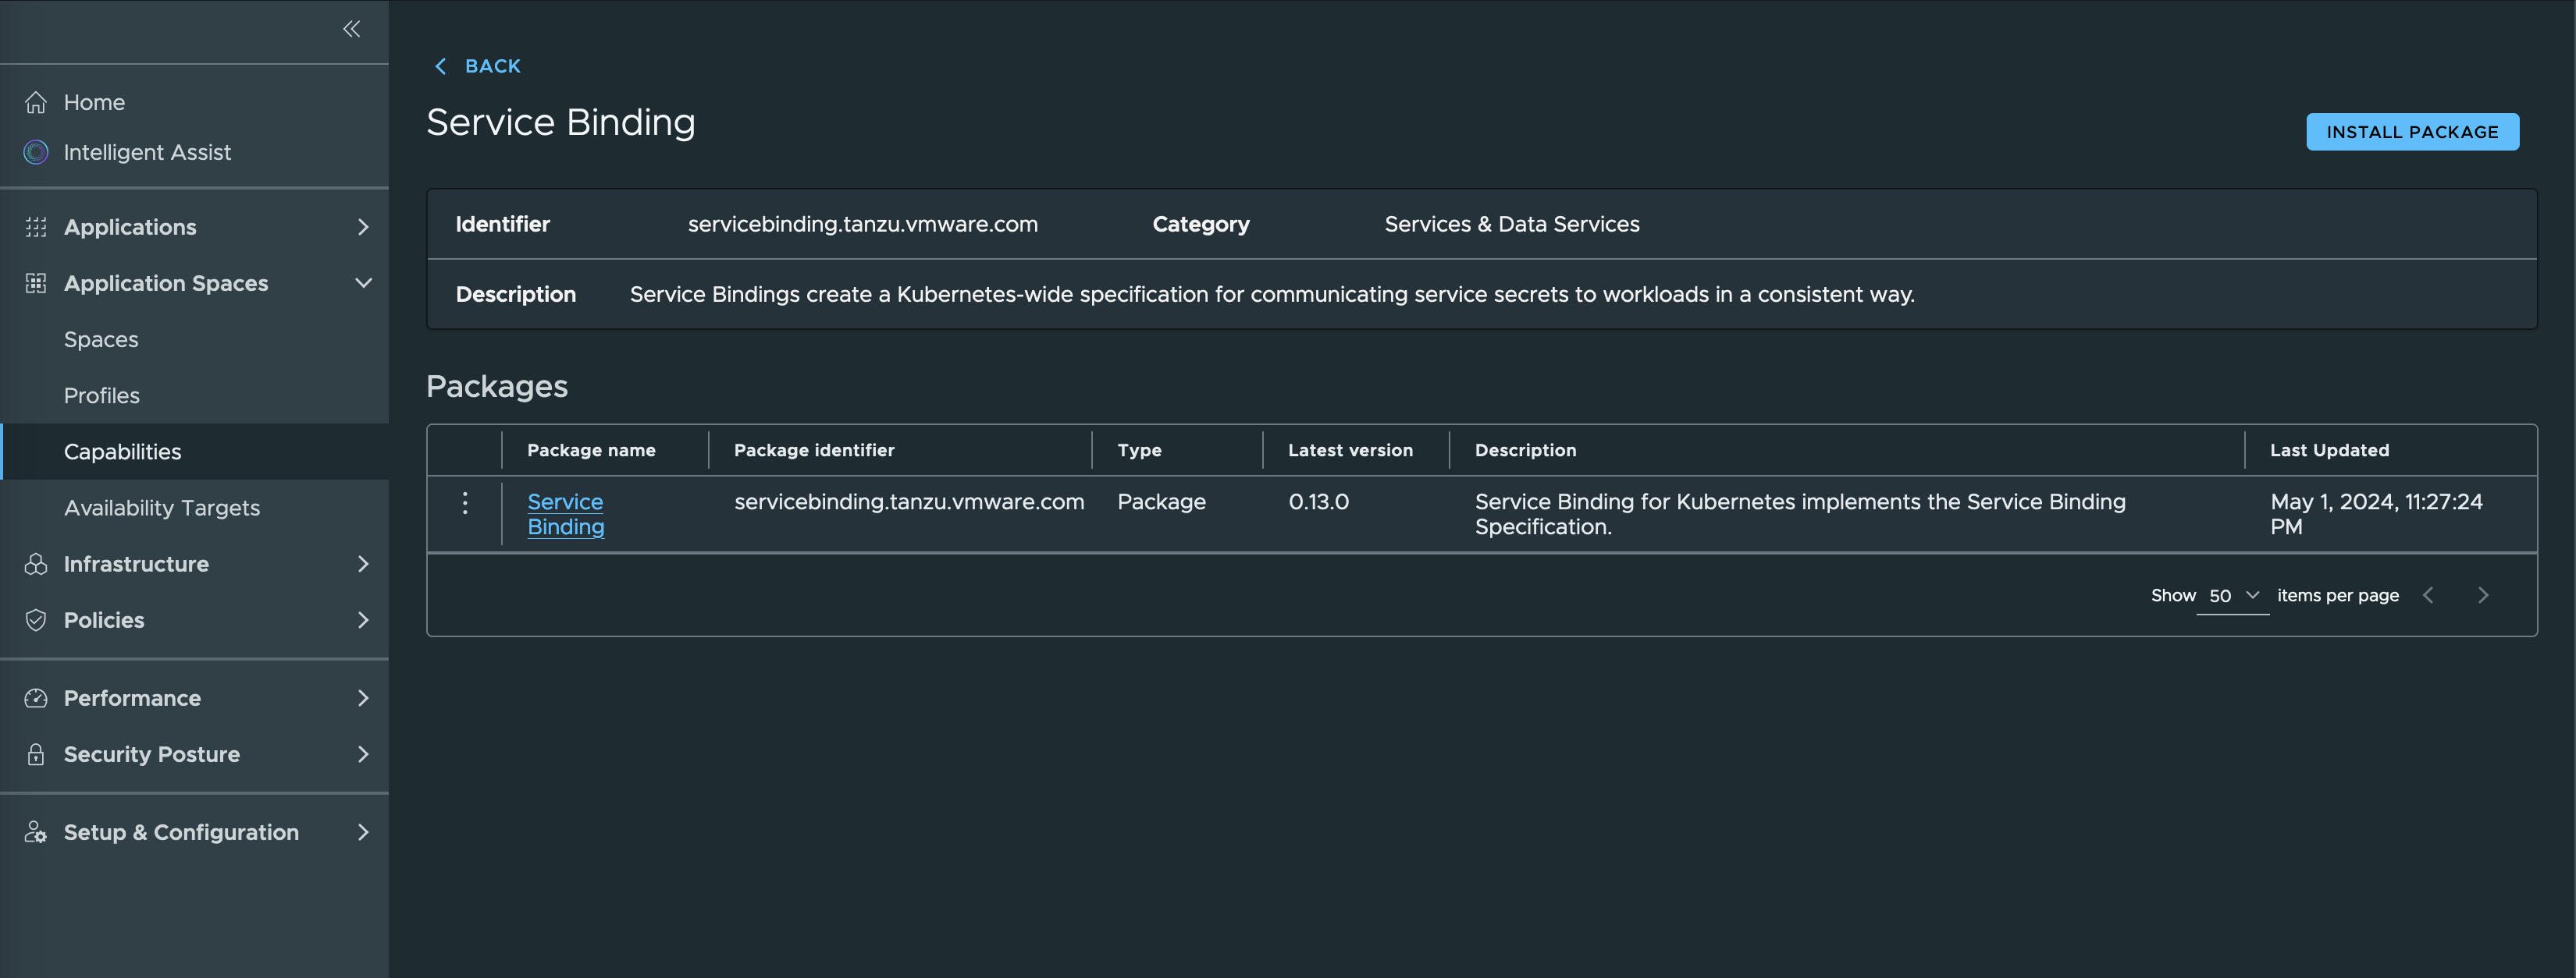Click the Description column header
Screen dimensions: 2576x978
[1525, 449]
